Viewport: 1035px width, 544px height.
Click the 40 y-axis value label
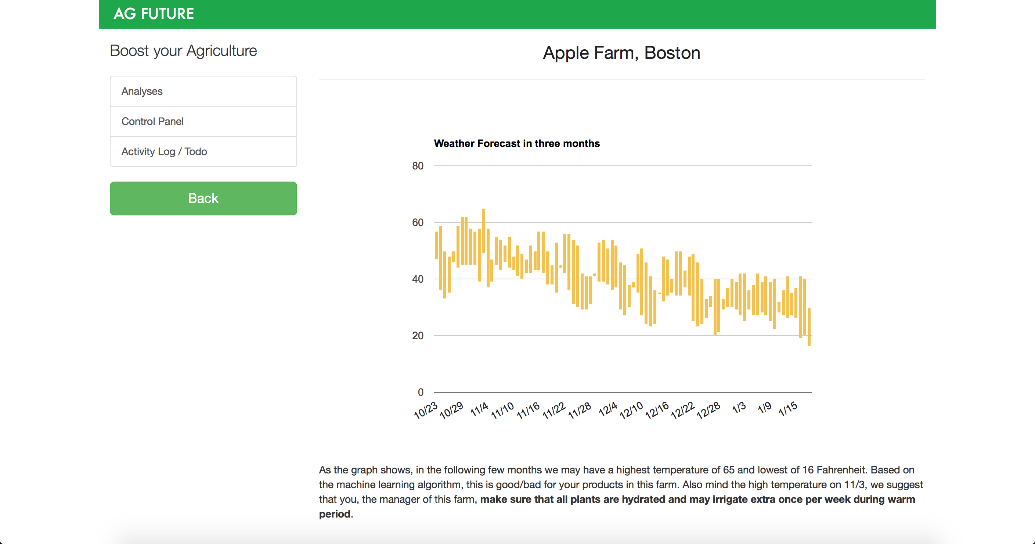click(418, 279)
